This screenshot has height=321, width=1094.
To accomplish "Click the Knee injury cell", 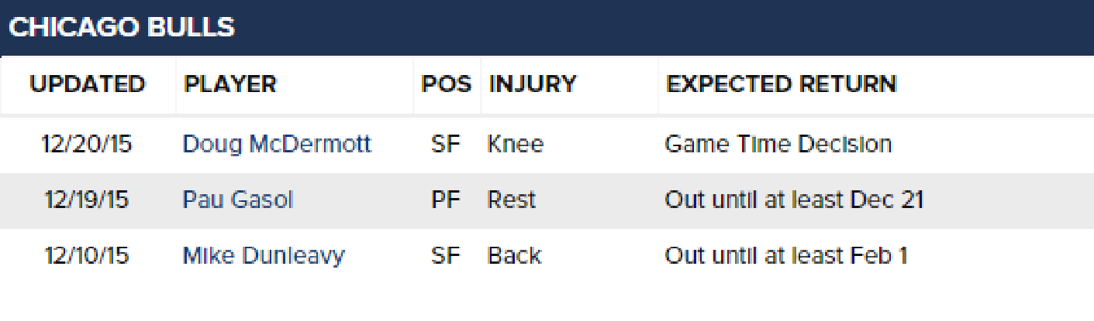I will pyautogui.click(x=516, y=145).
